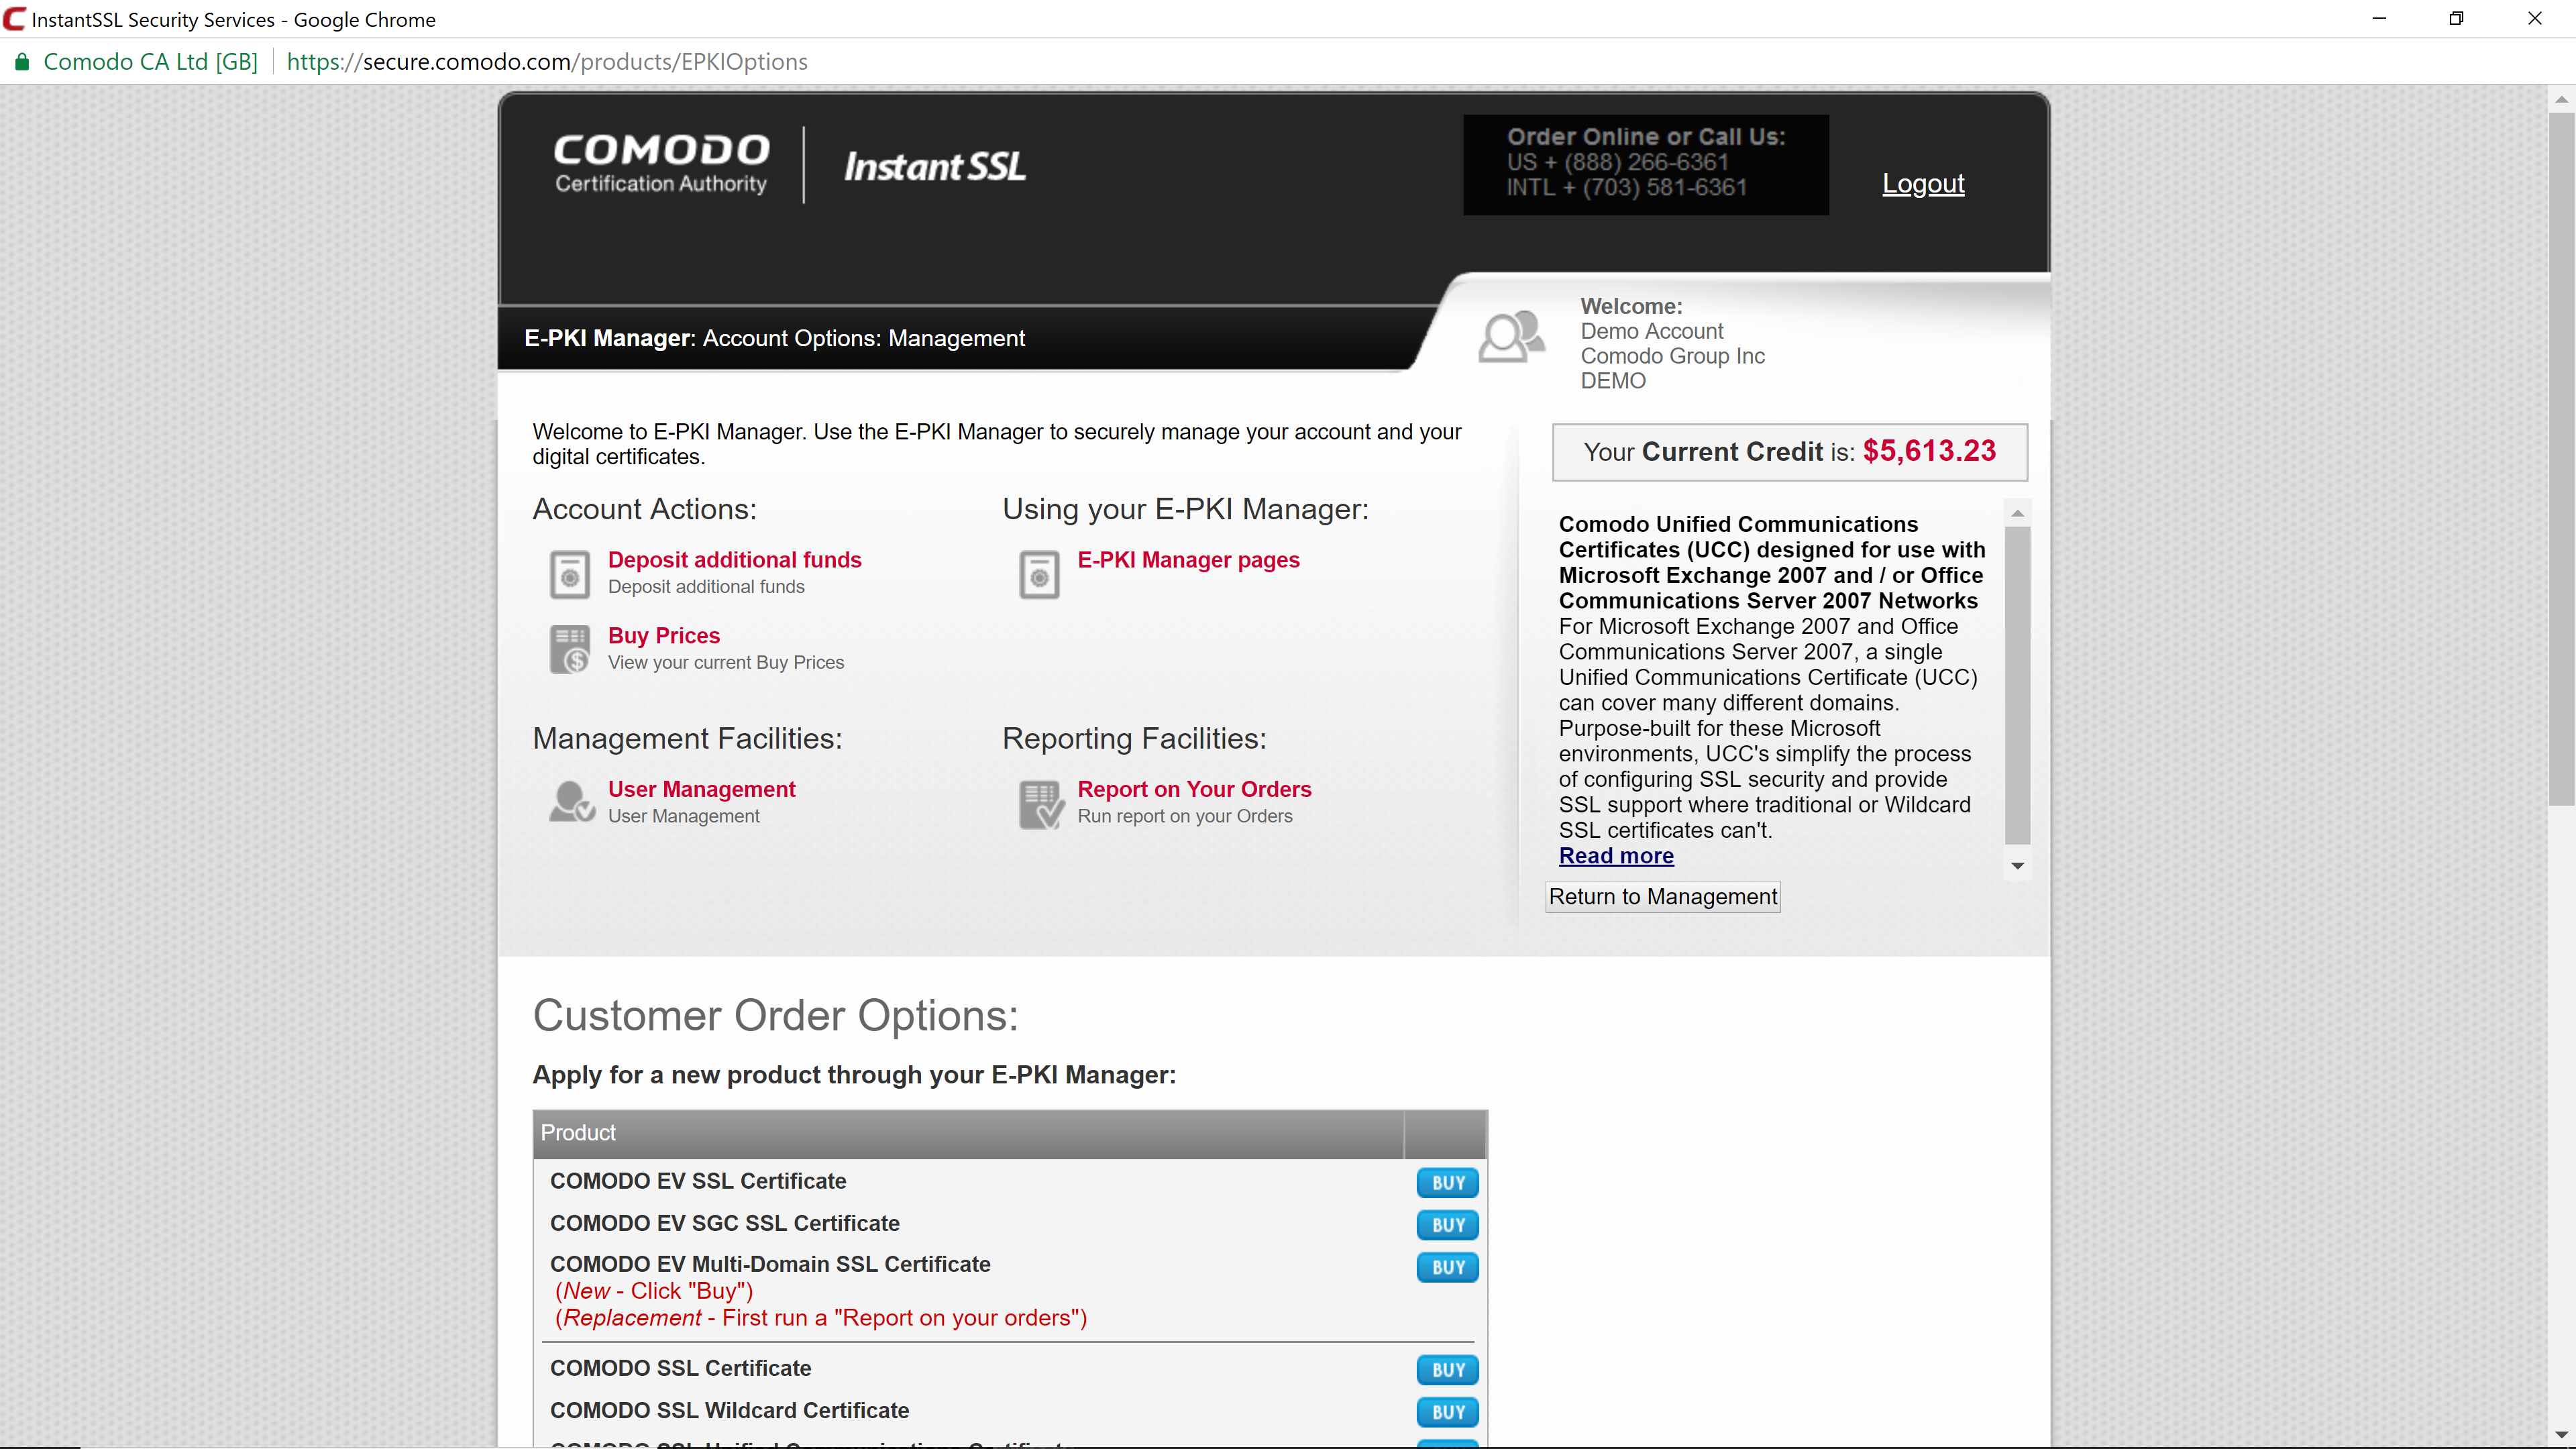This screenshot has height=1449, width=2576.
Task: Close the Chrome window
Action: pyautogui.click(x=2534, y=19)
